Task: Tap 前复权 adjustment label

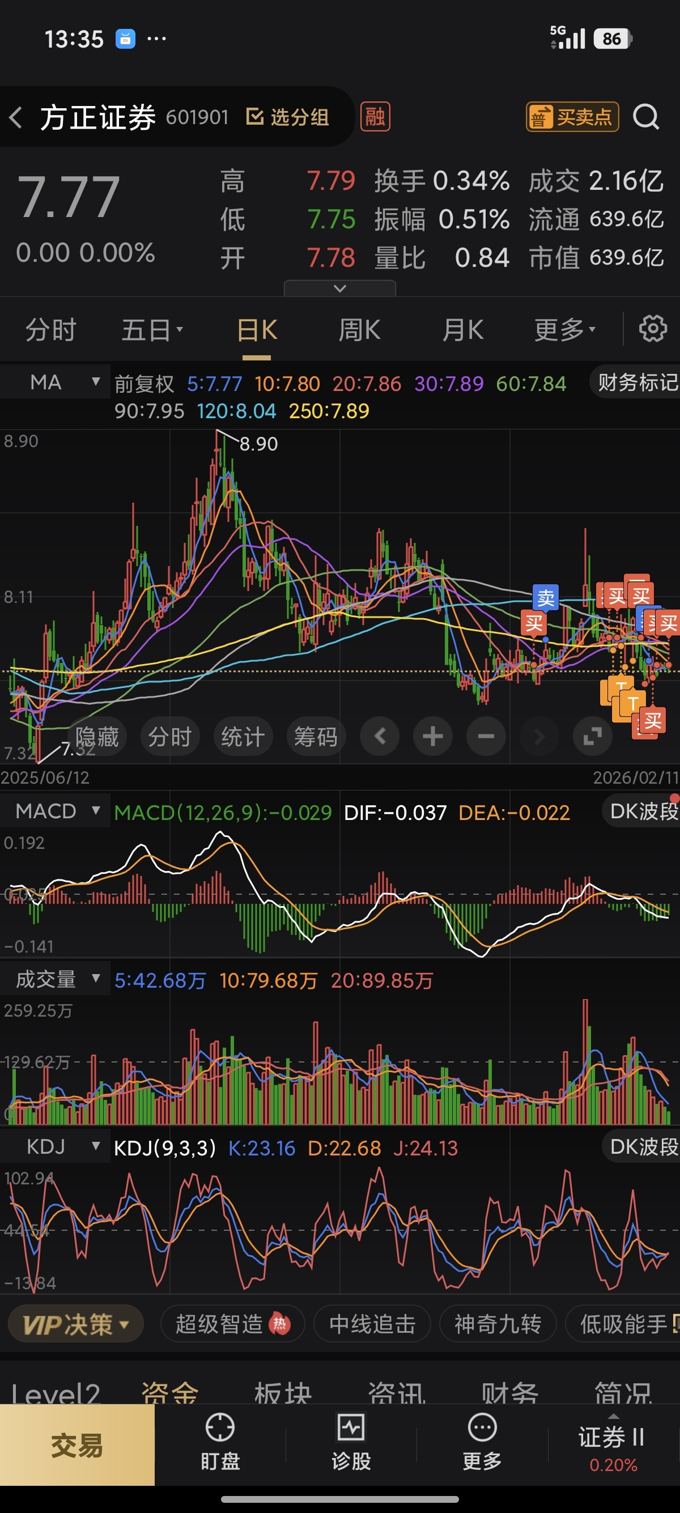Action: 144,384
